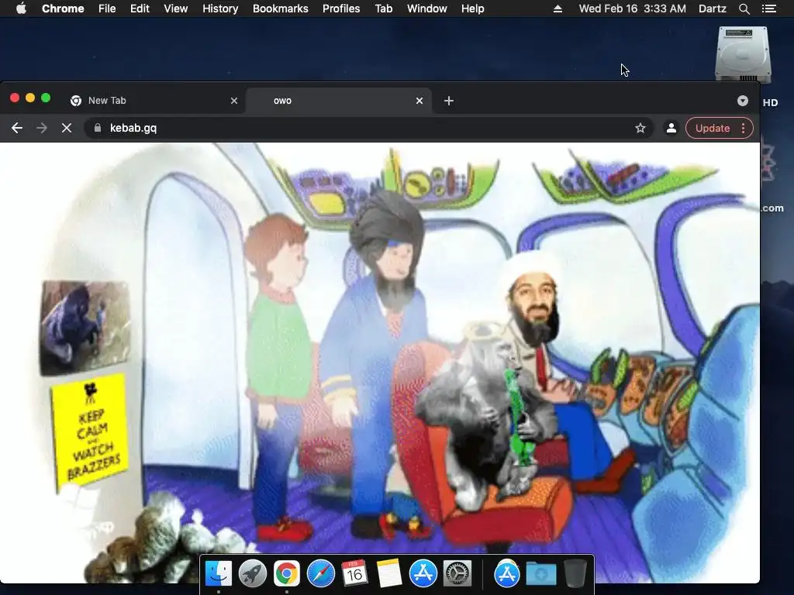Image resolution: width=794 pixels, height=595 pixels.
Task: Open Calendar from the Dock
Action: [354, 574]
